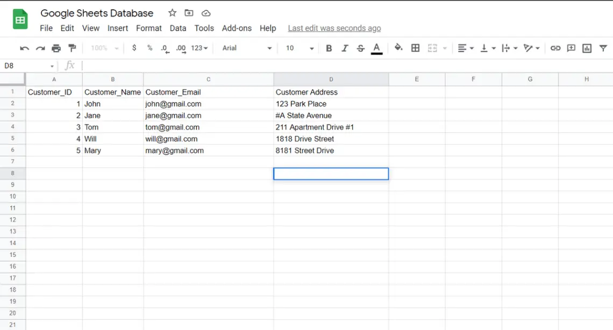This screenshot has width=613, height=330.
Task: Select the cell containing john@gmail.com
Action: [208, 104]
